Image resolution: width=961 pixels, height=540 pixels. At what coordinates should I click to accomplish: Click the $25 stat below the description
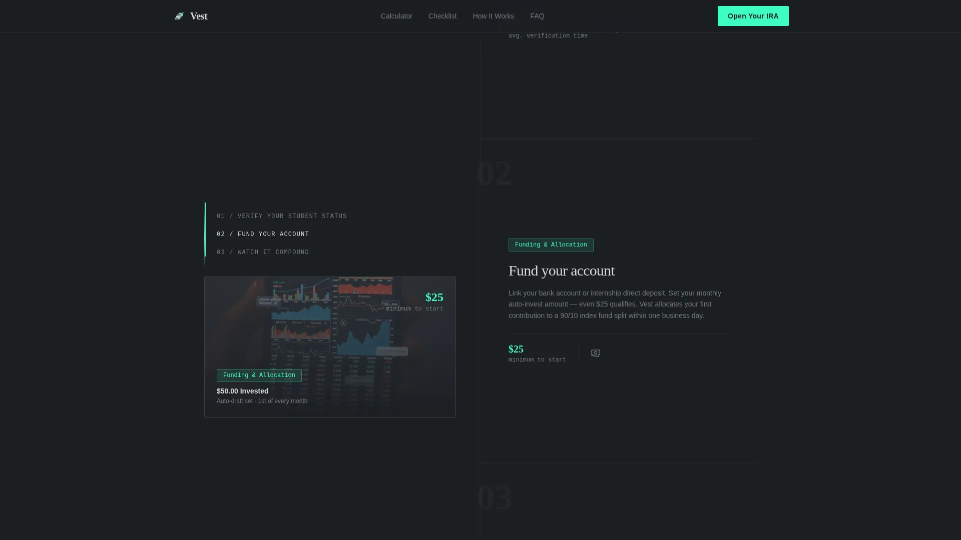(x=516, y=349)
